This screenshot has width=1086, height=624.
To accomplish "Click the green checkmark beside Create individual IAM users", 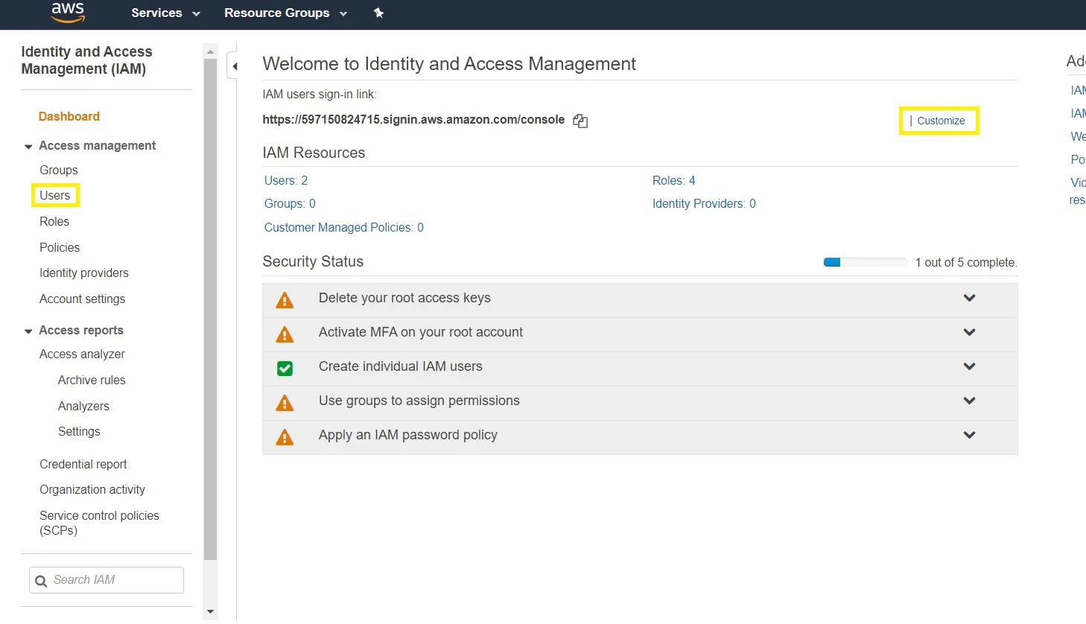I will coord(285,368).
